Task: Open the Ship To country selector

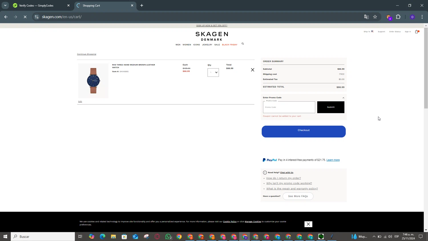Action: point(369,31)
